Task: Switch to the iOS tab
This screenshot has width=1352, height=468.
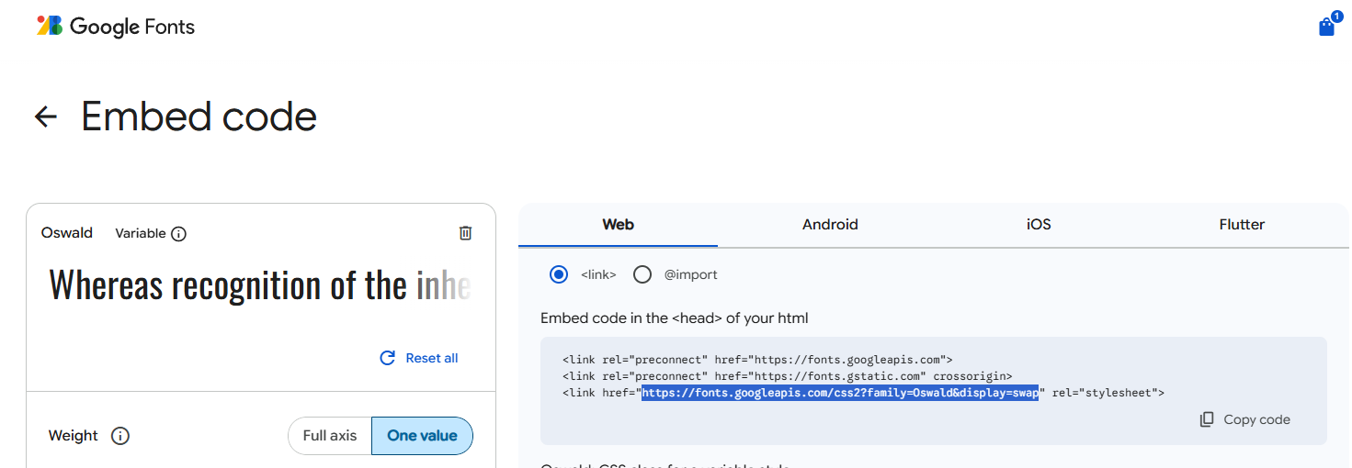Action: [x=1039, y=225]
